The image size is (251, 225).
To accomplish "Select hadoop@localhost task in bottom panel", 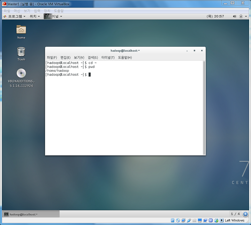I will pyautogui.click(x=31, y=214).
